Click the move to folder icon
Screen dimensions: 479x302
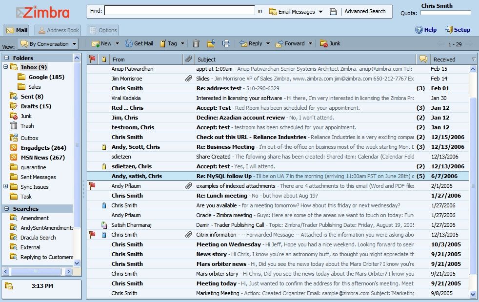point(211,44)
